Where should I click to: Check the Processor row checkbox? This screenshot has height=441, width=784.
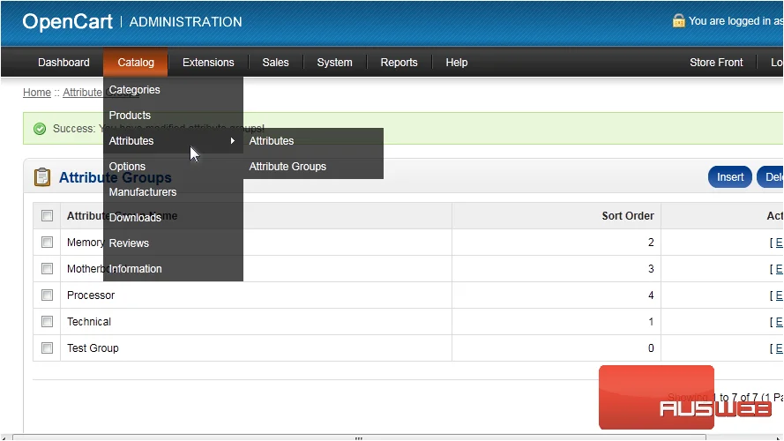[x=47, y=295]
